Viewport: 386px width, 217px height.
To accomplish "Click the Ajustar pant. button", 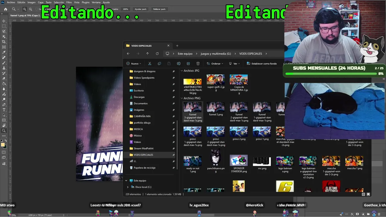I will point(141,9).
